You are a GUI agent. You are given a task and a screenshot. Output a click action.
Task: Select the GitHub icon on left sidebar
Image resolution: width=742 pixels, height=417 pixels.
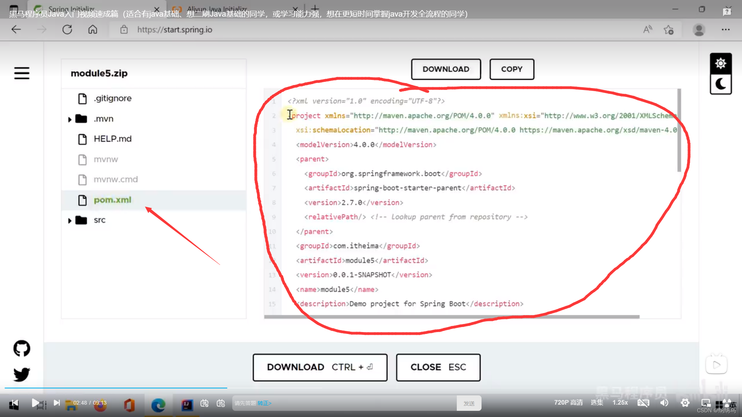point(21,349)
